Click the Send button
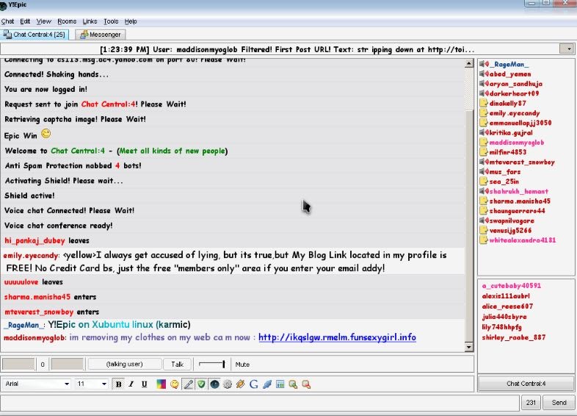This screenshot has width=577, height=416. [x=559, y=402]
